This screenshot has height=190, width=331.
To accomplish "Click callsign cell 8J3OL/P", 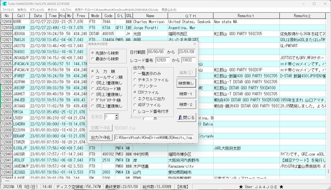I will tap(21, 148).
